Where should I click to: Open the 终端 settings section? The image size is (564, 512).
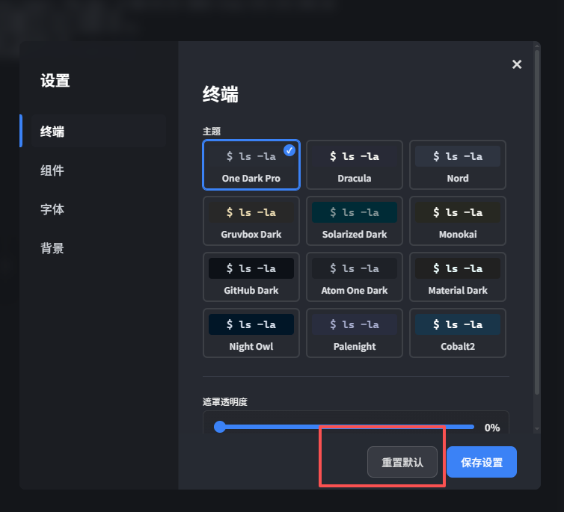point(99,131)
